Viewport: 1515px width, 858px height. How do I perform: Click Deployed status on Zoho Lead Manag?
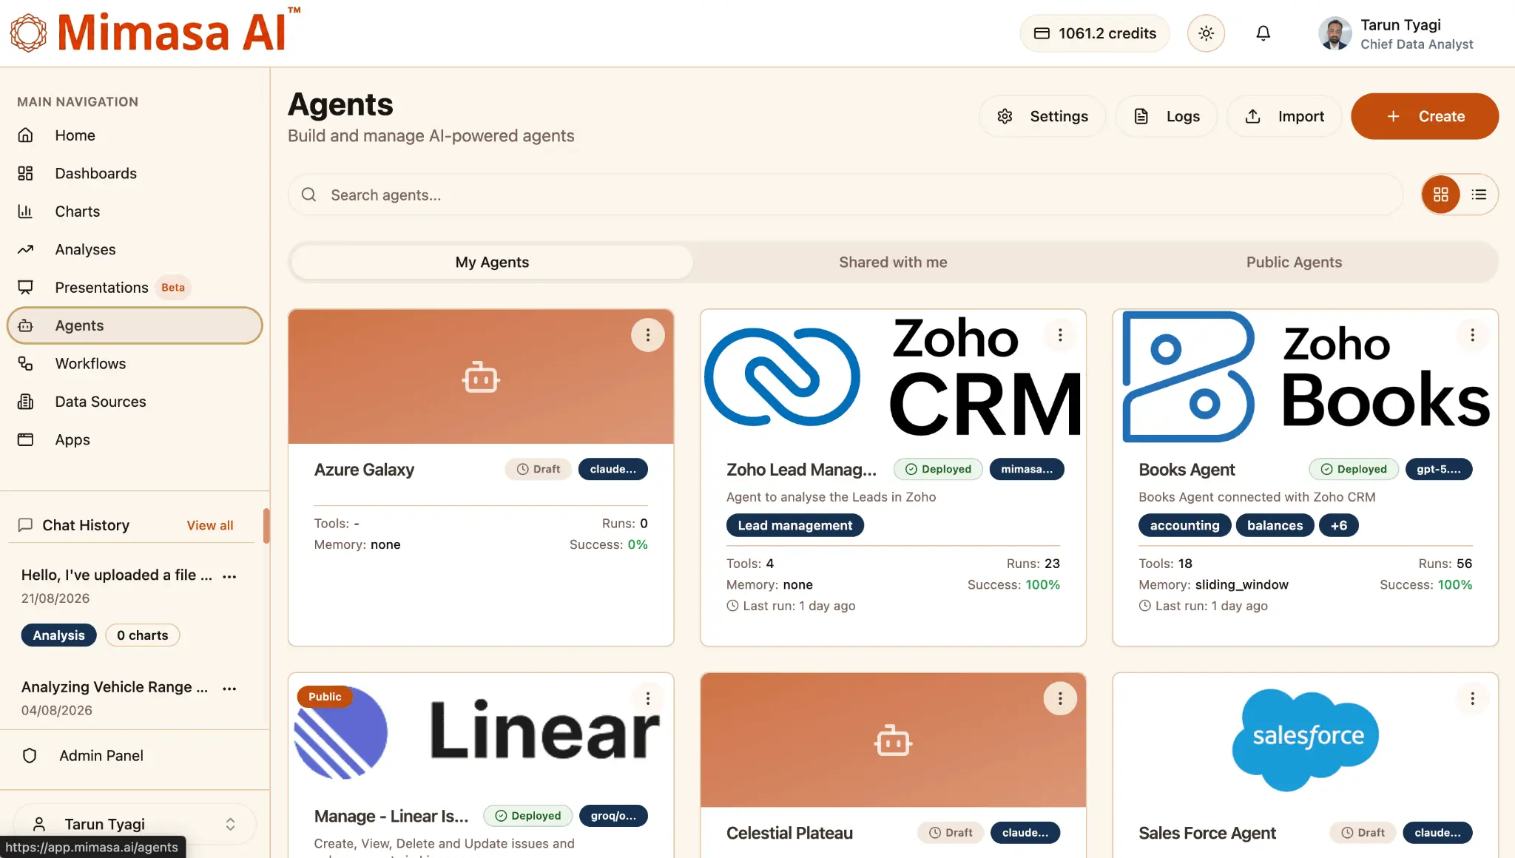tap(938, 469)
